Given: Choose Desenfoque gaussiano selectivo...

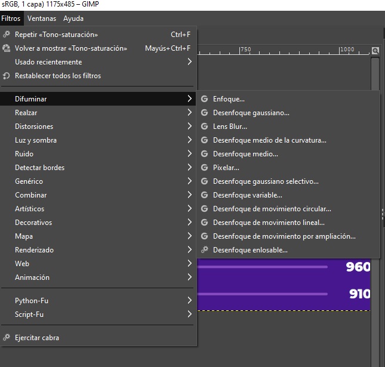Looking at the screenshot, I should pos(288,181).
